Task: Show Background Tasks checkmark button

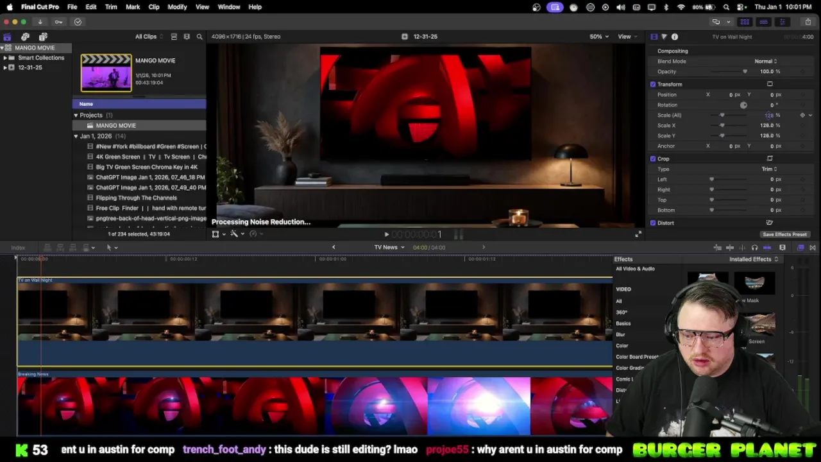Action: (x=78, y=22)
